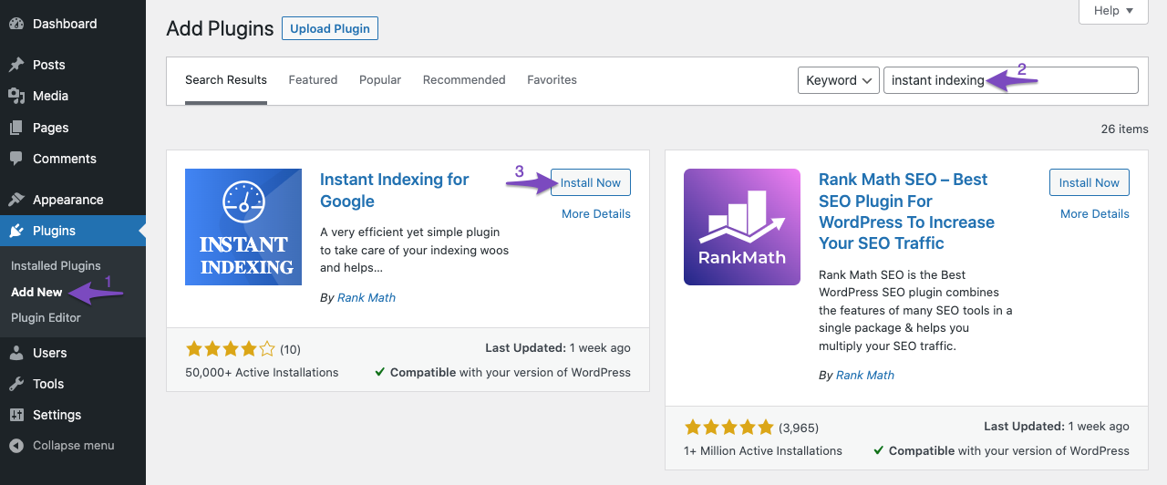Click the Instant Indexing plugin thumbnail

point(243,227)
